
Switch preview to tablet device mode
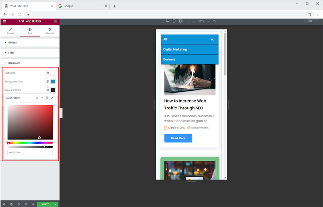[x=174, y=21]
